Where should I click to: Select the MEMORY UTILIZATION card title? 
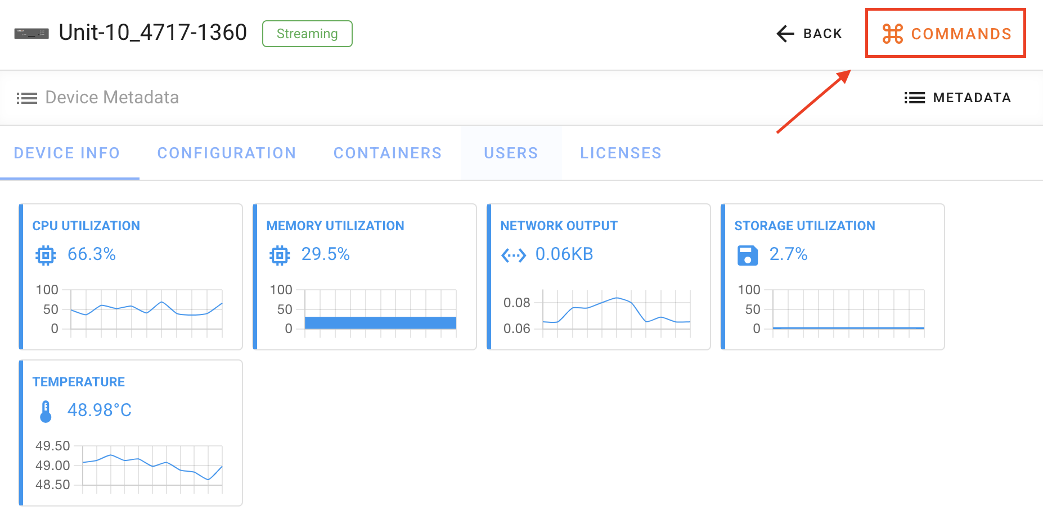[335, 226]
